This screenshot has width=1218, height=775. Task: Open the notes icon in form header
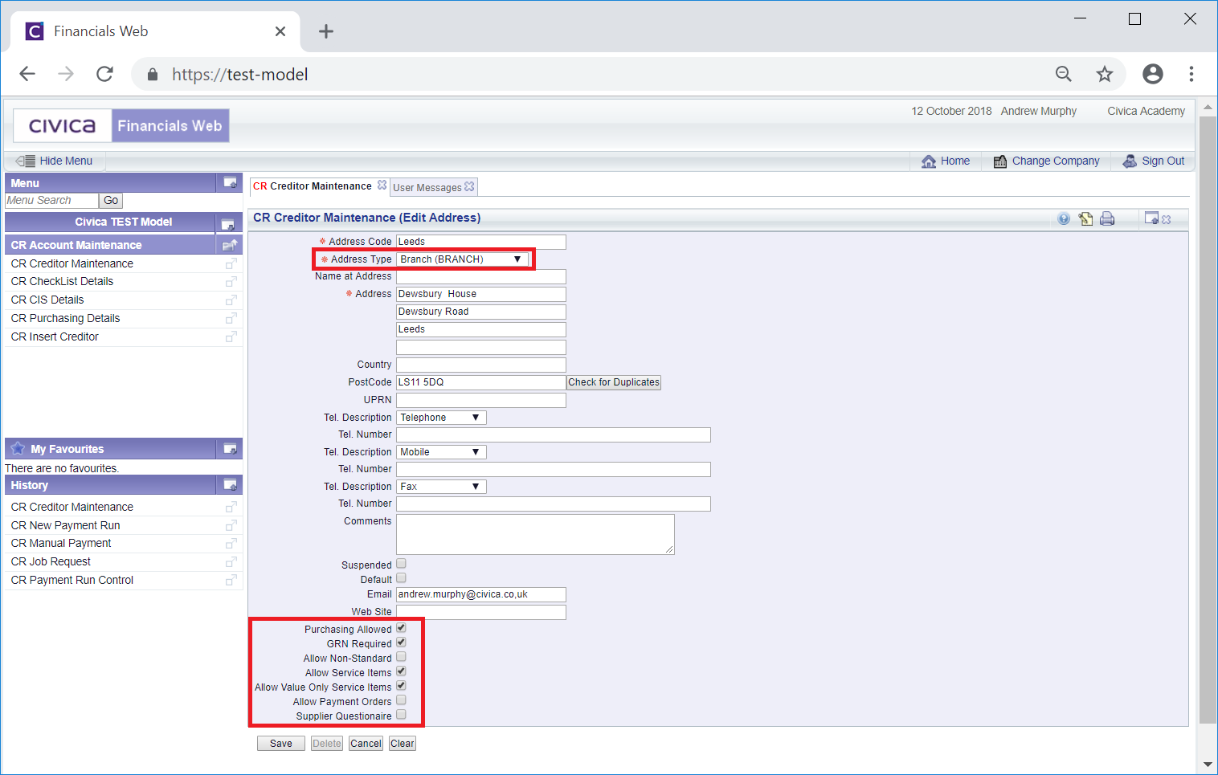pos(1085,218)
